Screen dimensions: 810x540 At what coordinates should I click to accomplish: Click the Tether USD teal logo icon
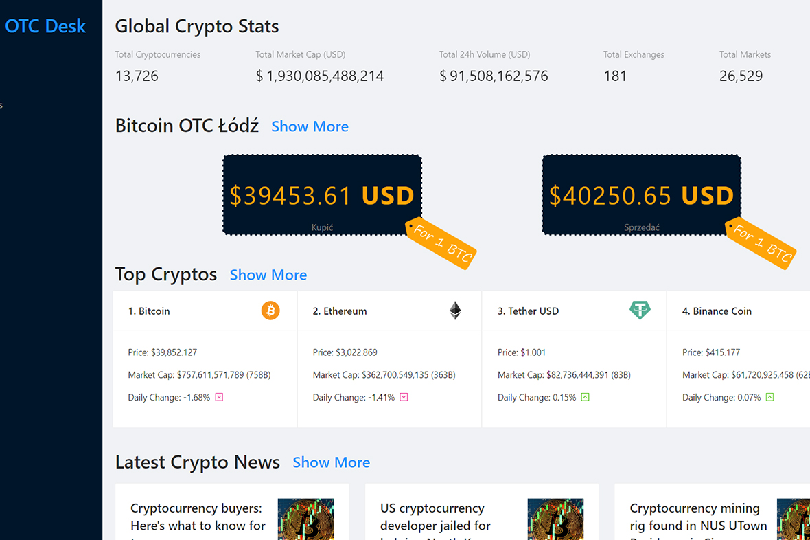point(640,310)
